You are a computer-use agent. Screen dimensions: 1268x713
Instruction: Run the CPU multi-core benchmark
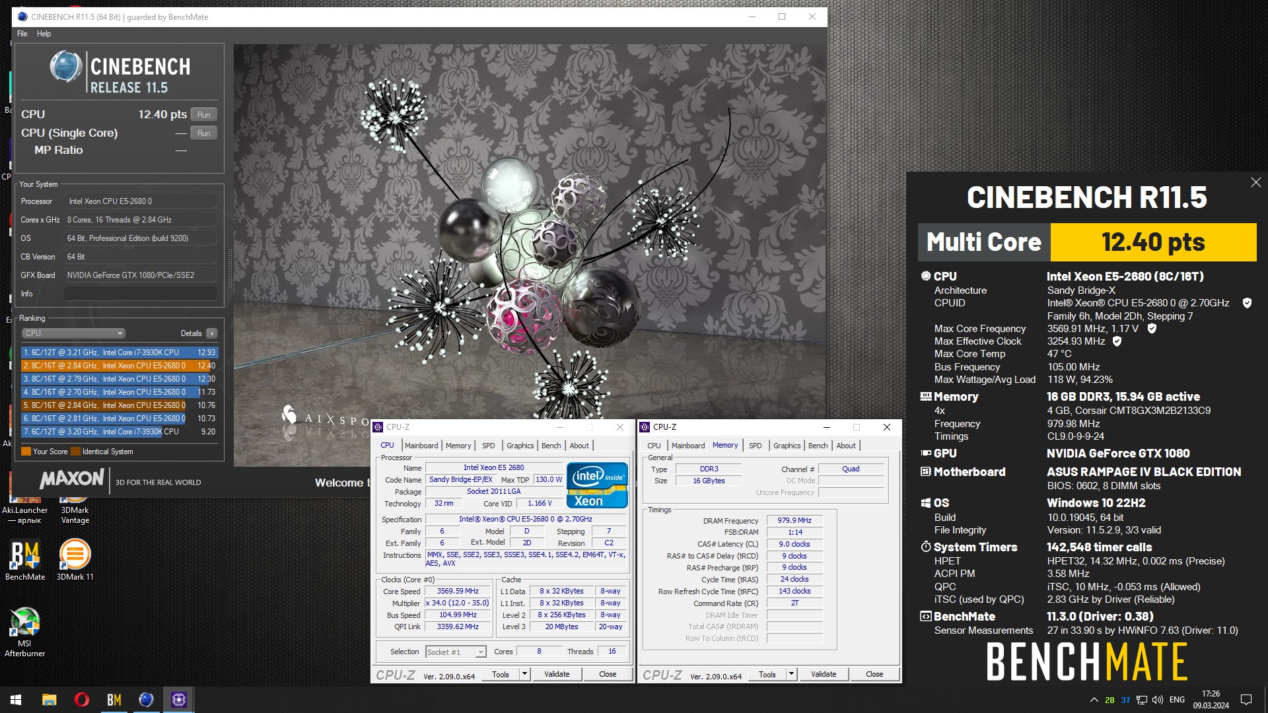204,114
